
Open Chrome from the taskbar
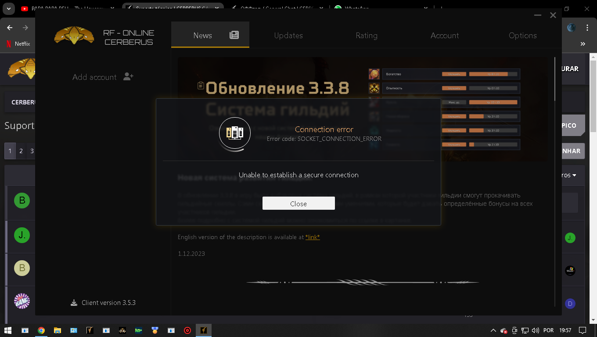tap(41, 330)
